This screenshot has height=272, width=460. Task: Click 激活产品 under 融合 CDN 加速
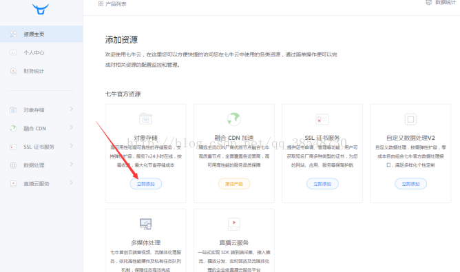point(234,184)
